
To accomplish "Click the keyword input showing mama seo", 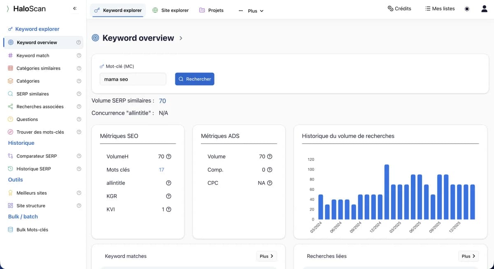I will (x=133, y=79).
